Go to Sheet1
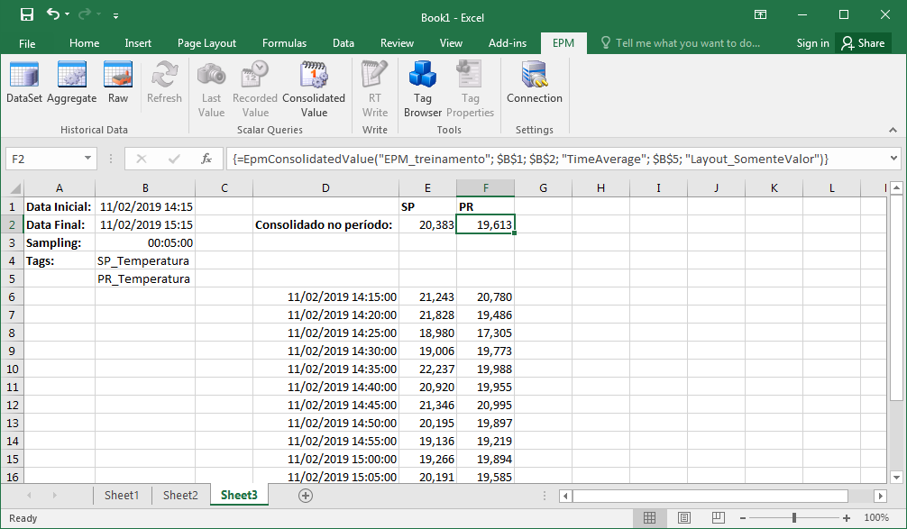Viewport: 907px width, 529px height. click(122, 495)
